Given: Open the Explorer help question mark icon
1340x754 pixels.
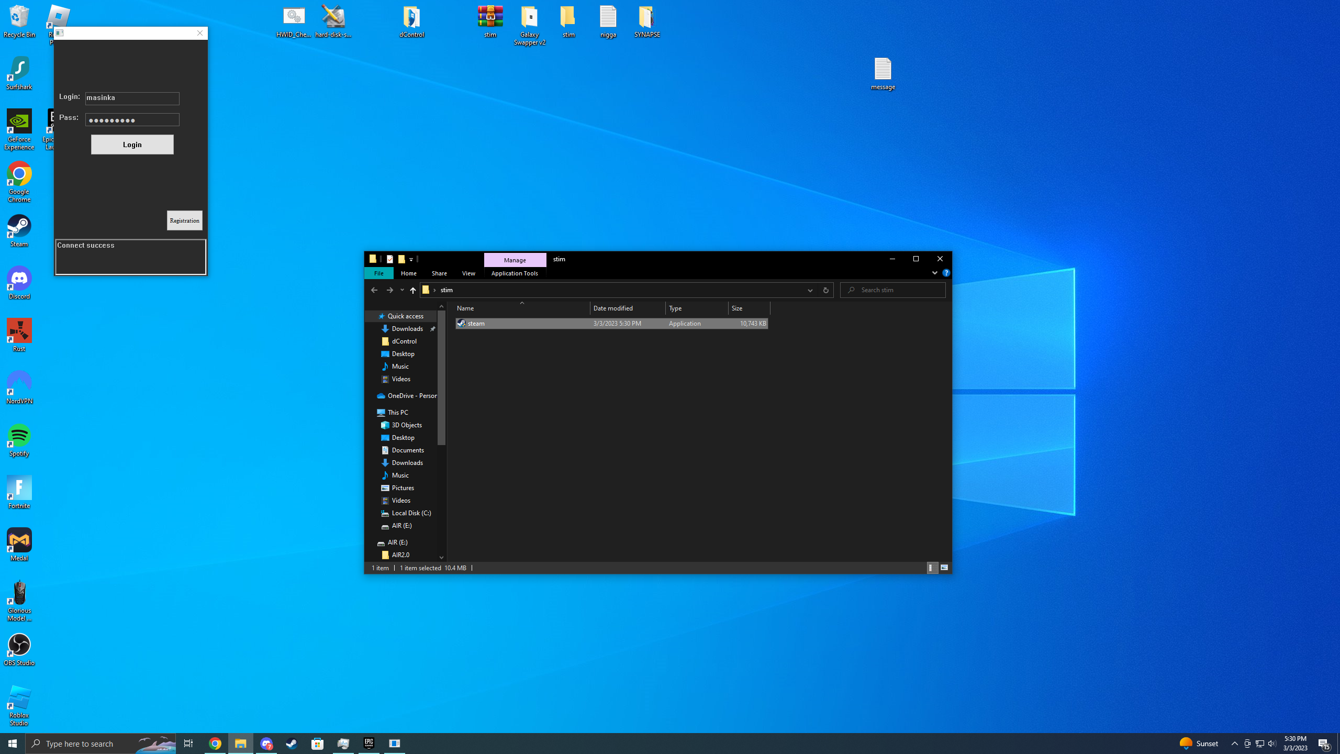Looking at the screenshot, I should (946, 273).
